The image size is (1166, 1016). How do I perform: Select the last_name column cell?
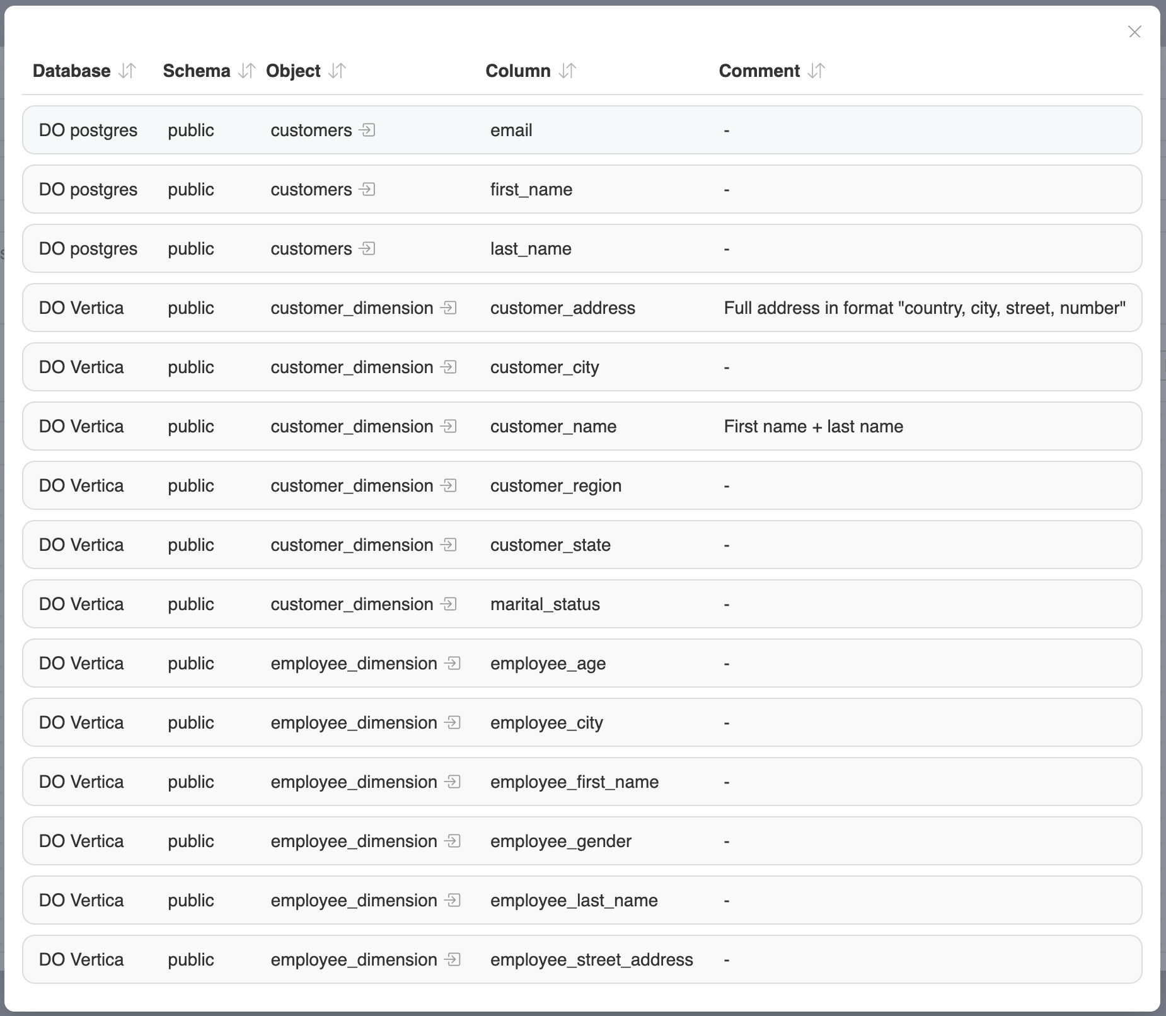click(x=531, y=248)
